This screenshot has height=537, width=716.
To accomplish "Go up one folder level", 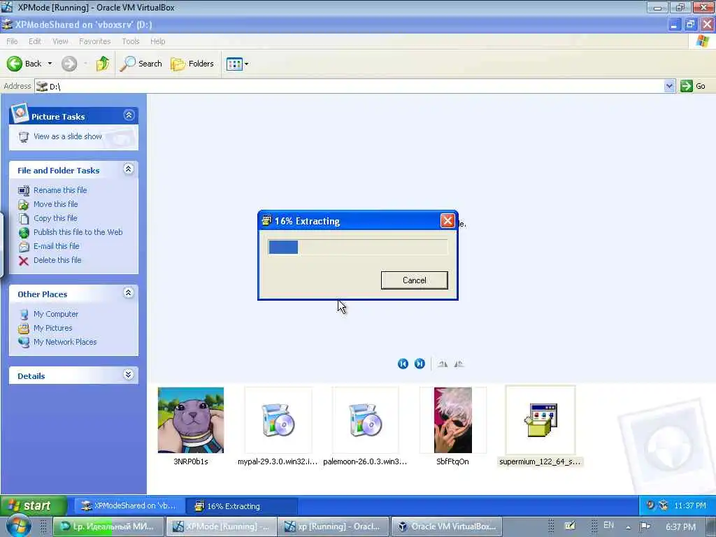I will [103, 64].
